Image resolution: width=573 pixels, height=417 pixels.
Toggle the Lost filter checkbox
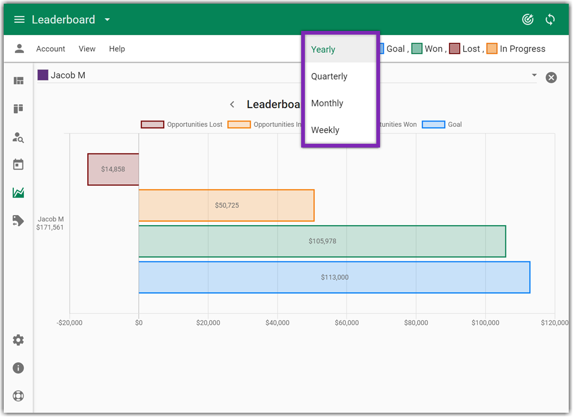[454, 48]
